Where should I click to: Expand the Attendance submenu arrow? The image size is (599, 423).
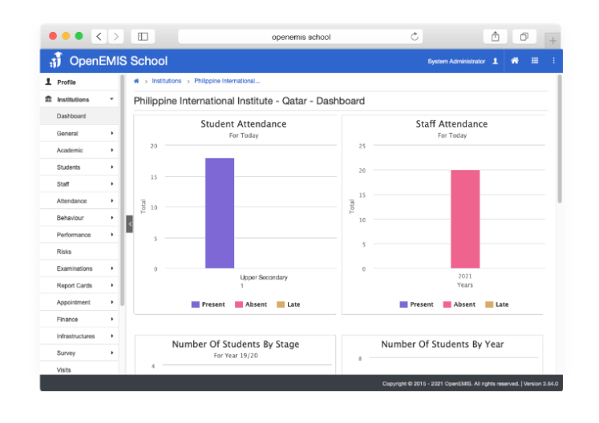pos(112,200)
